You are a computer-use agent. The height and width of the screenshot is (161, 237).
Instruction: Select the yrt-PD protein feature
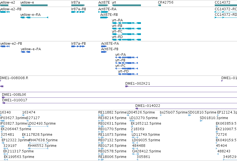[x=128, y=74]
